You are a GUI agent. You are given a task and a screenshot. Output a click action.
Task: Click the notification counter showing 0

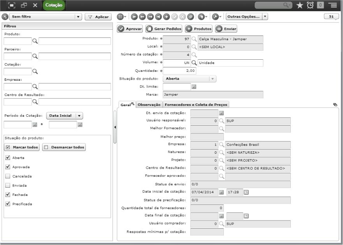320,5
